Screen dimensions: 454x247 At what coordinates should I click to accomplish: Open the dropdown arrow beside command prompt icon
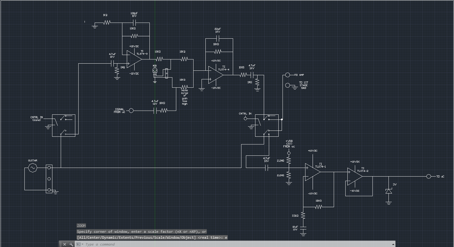(83, 244)
